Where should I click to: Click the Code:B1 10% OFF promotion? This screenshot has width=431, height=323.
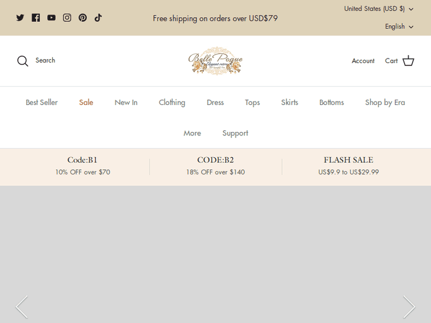[83, 166]
